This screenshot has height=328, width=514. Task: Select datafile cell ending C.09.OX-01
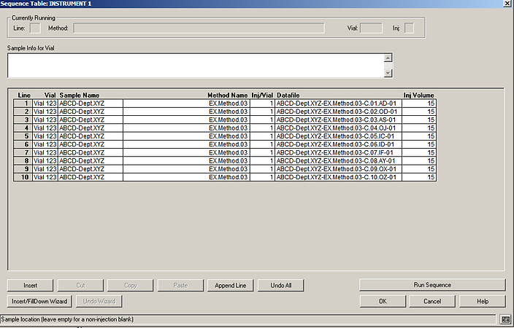pos(338,169)
